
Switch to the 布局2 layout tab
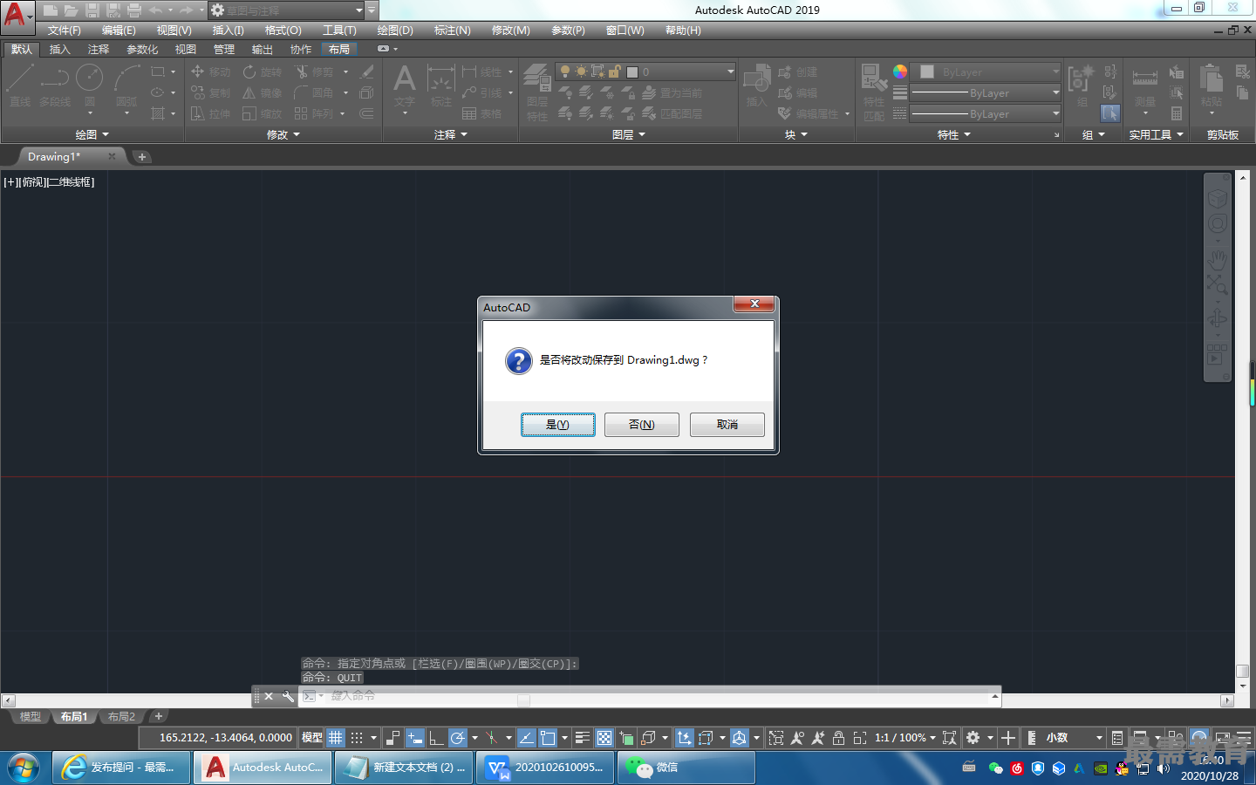[121, 717]
